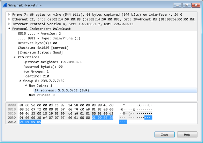Collapse the PIM Options subtree
Screen dimensions: 203x143
pos(15,57)
